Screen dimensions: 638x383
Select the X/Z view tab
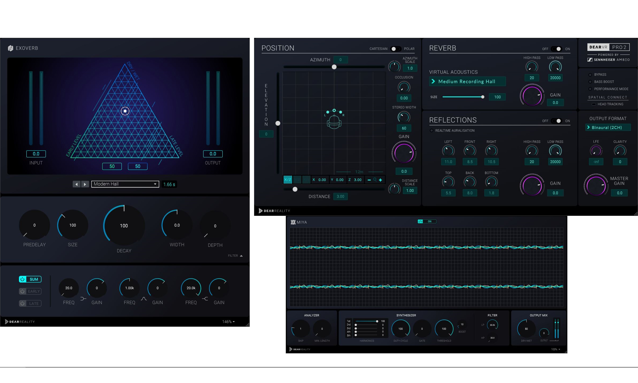(288, 180)
